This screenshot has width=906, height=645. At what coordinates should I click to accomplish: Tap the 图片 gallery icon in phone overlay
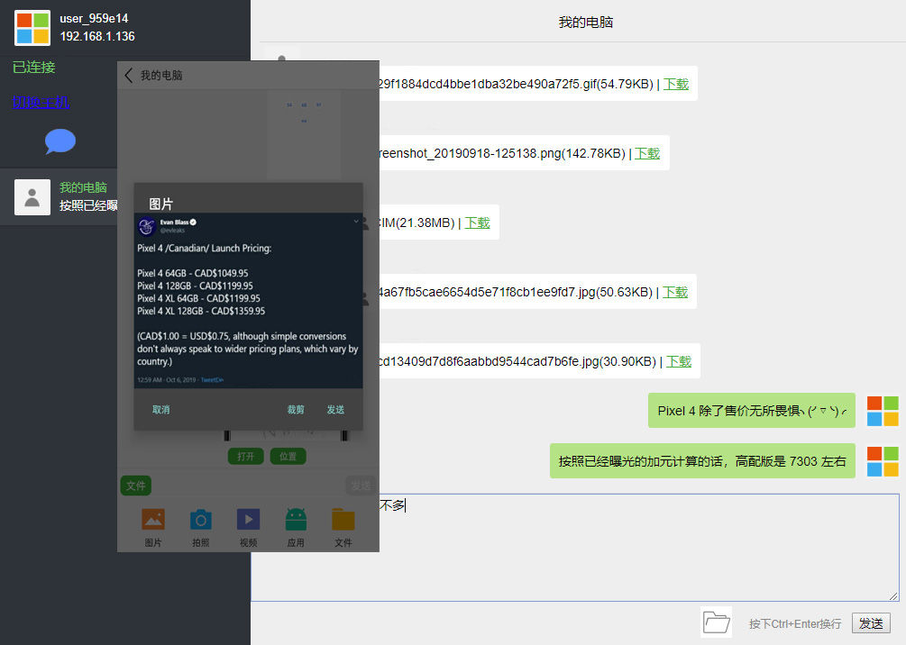[x=153, y=519]
